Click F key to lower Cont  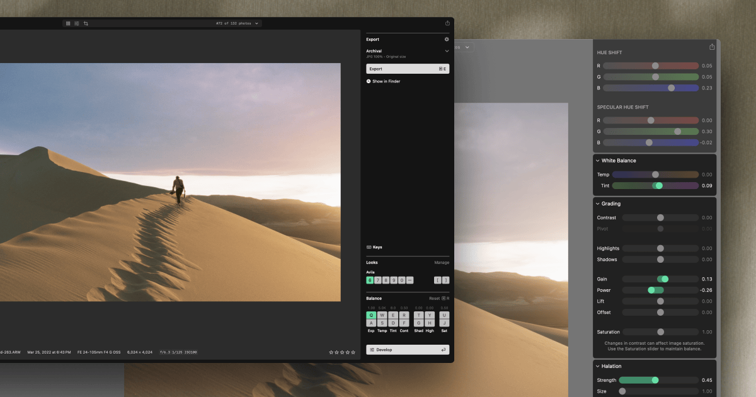point(404,323)
